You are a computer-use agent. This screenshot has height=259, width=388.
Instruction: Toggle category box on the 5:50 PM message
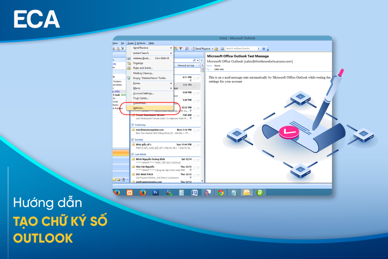tap(194, 94)
